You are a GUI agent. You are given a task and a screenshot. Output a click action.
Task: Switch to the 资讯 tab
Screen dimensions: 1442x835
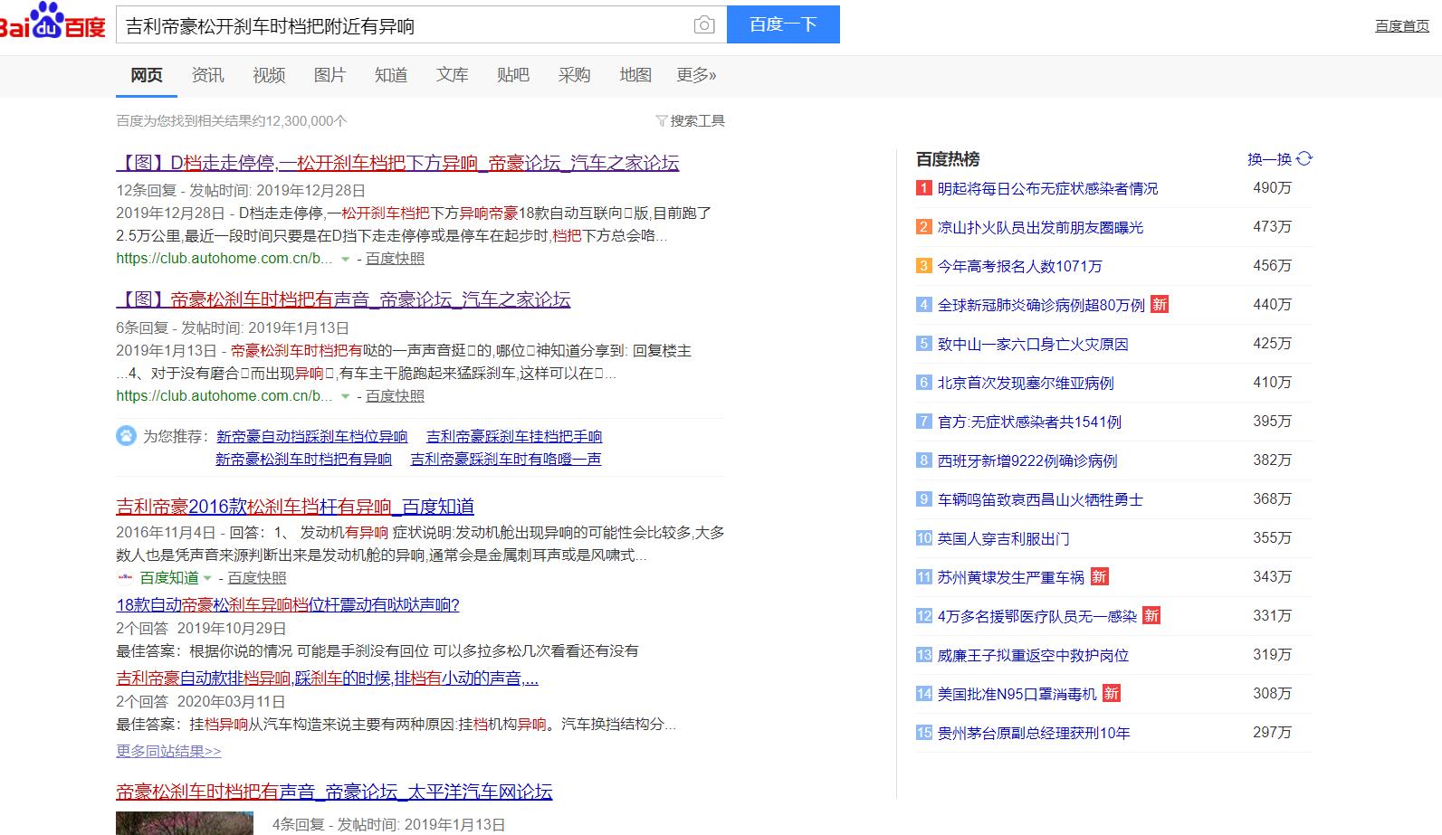pyautogui.click(x=207, y=75)
